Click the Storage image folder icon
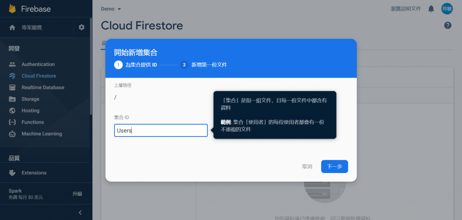The height and width of the screenshot is (220, 462). pos(12,99)
